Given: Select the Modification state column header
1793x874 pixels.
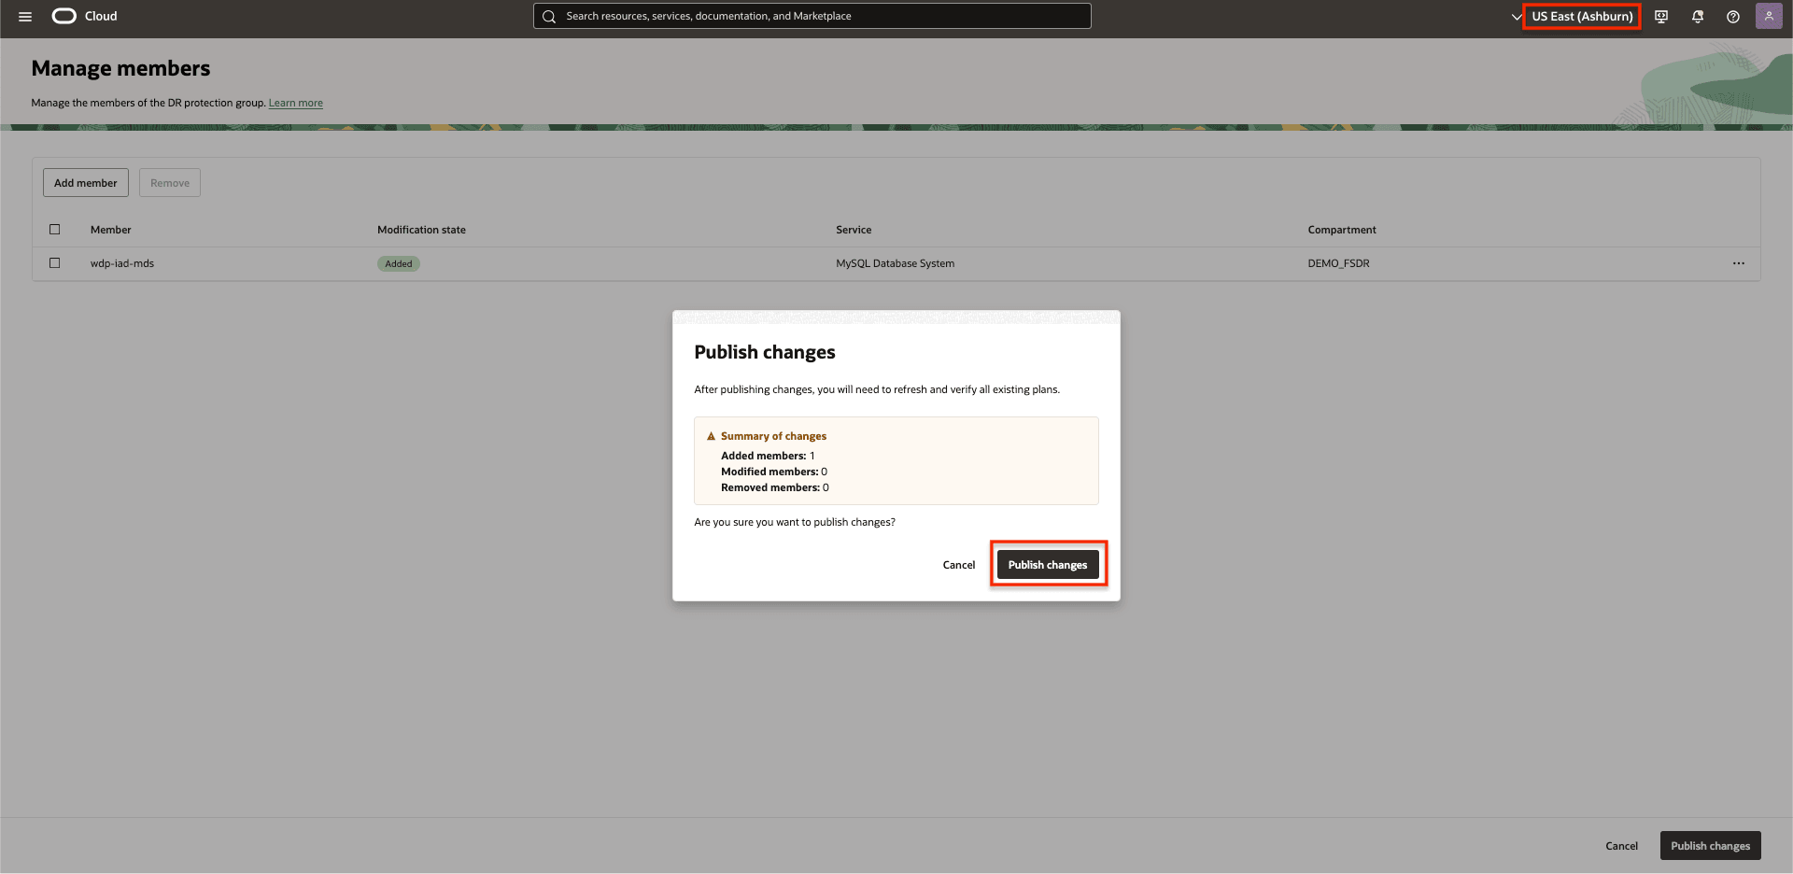Looking at the screenshot, I should pyautogui.click(x=421, y=229).
